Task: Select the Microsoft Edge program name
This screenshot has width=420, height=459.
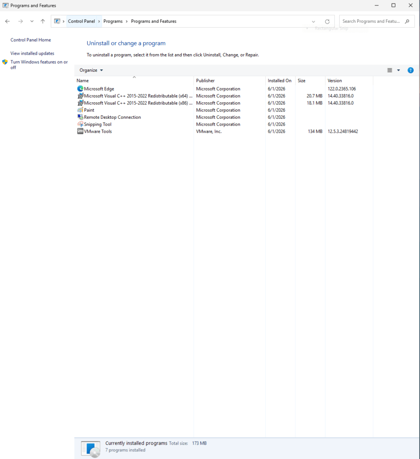Action: 99,89
